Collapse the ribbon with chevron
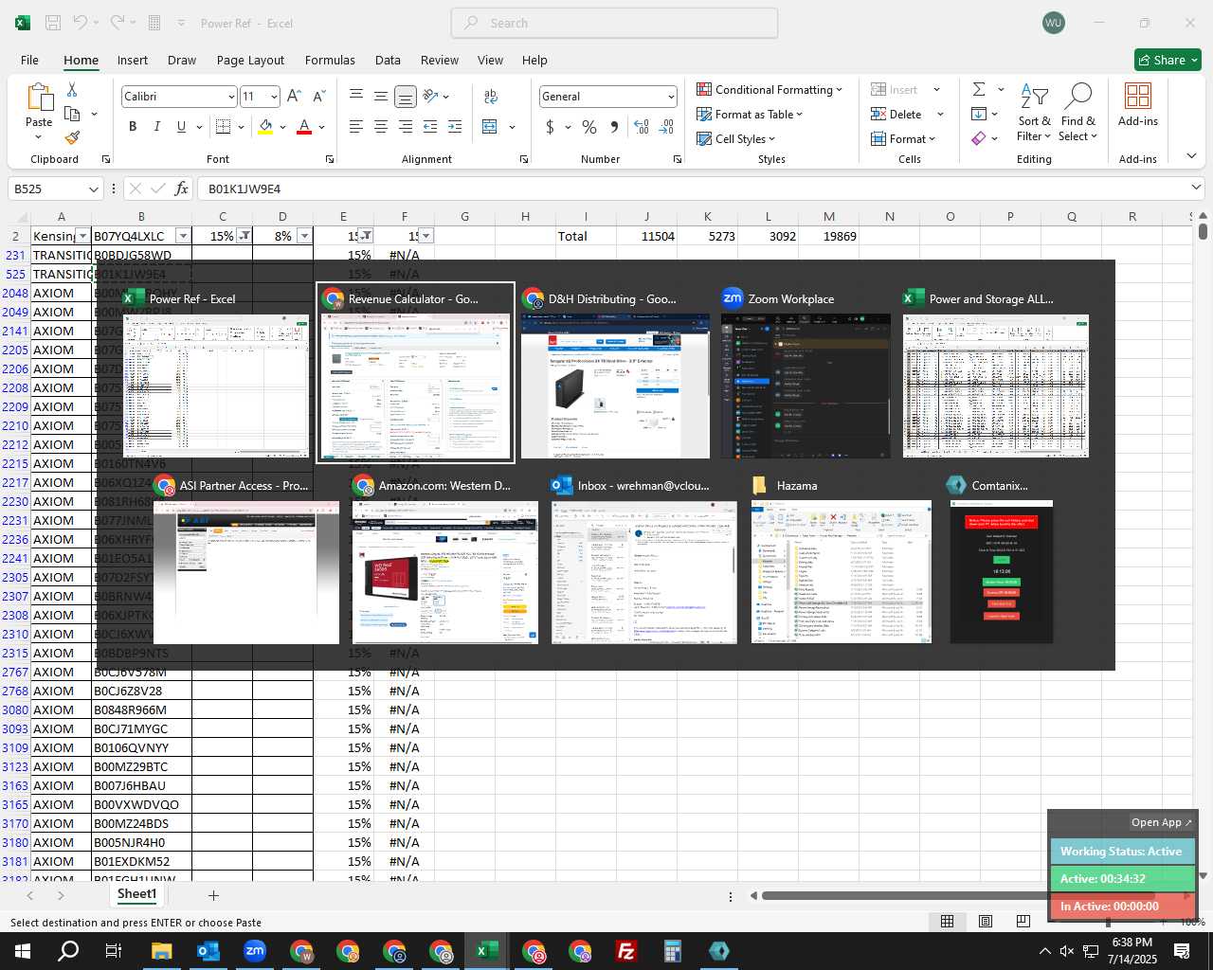1213x970 pixels. (x=1191, y=157)
